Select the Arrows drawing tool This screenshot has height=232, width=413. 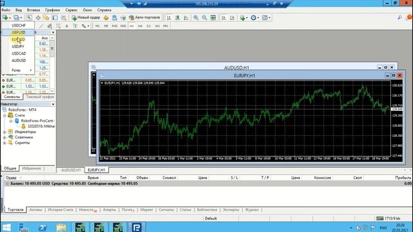(x=84, y=26)
